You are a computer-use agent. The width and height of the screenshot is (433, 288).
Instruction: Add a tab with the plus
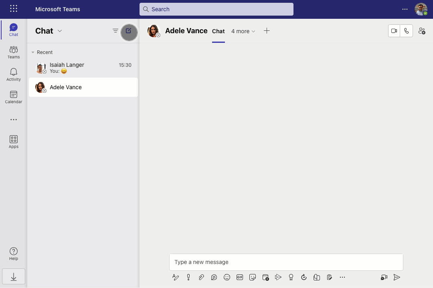pos(267,31)
